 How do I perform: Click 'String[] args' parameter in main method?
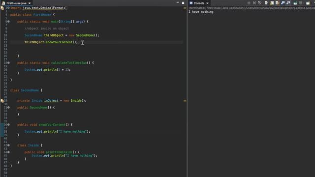pyautogui.click(x=71, y=22)
